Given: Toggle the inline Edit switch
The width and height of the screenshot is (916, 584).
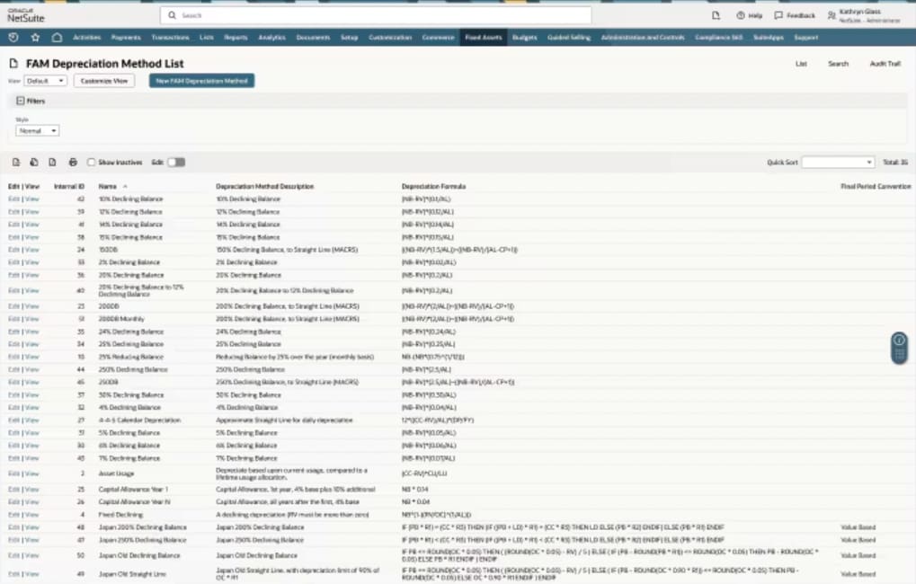Looking at the screenshot, I should tap(176, 163).
